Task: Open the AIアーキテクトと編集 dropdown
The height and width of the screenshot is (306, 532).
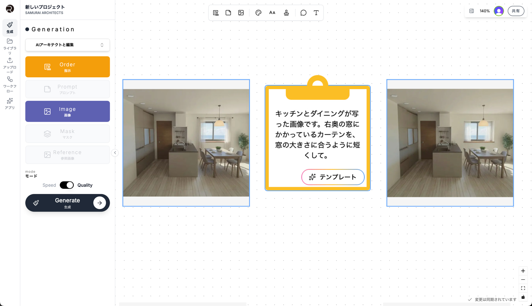Action: point(67,45)
